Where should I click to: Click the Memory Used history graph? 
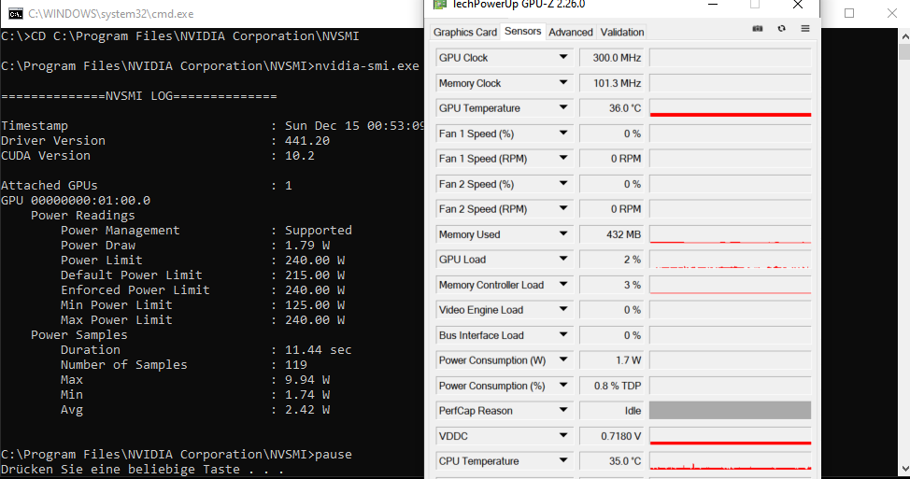click(x=730, y=234)
